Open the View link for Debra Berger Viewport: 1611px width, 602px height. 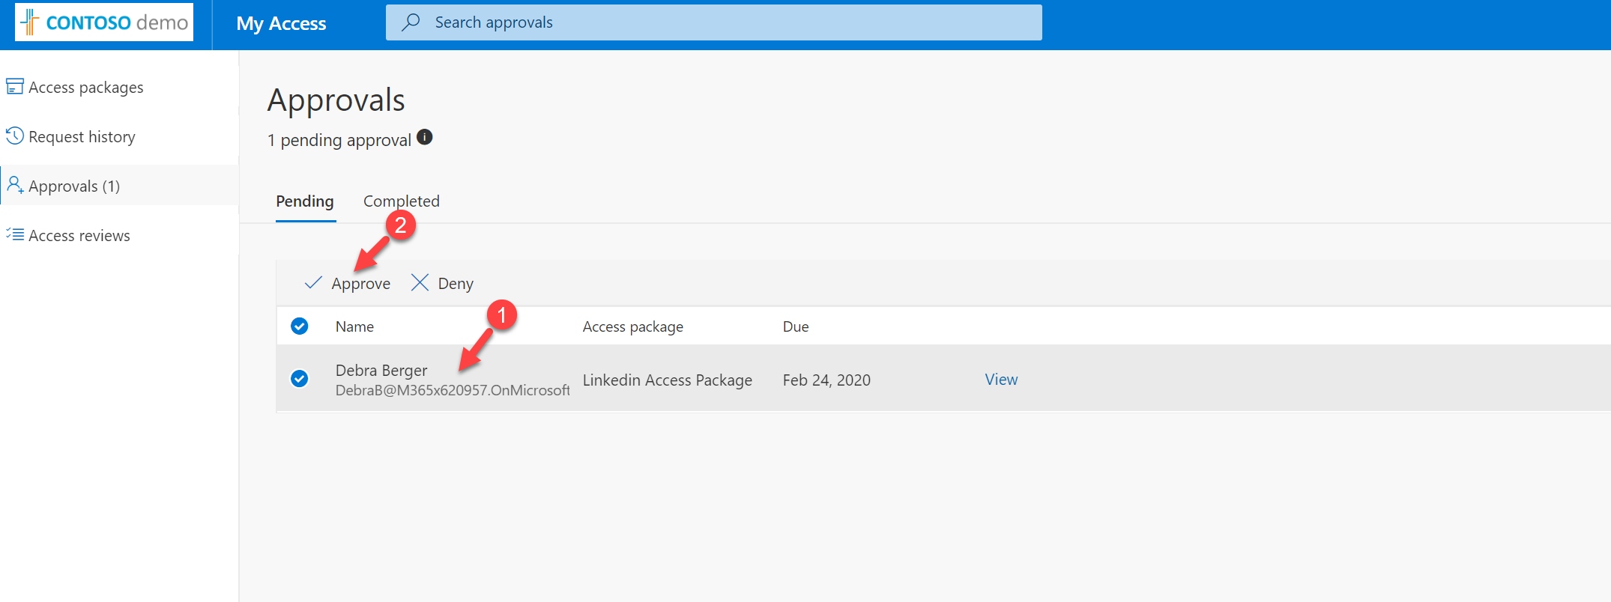point(1001,380)
